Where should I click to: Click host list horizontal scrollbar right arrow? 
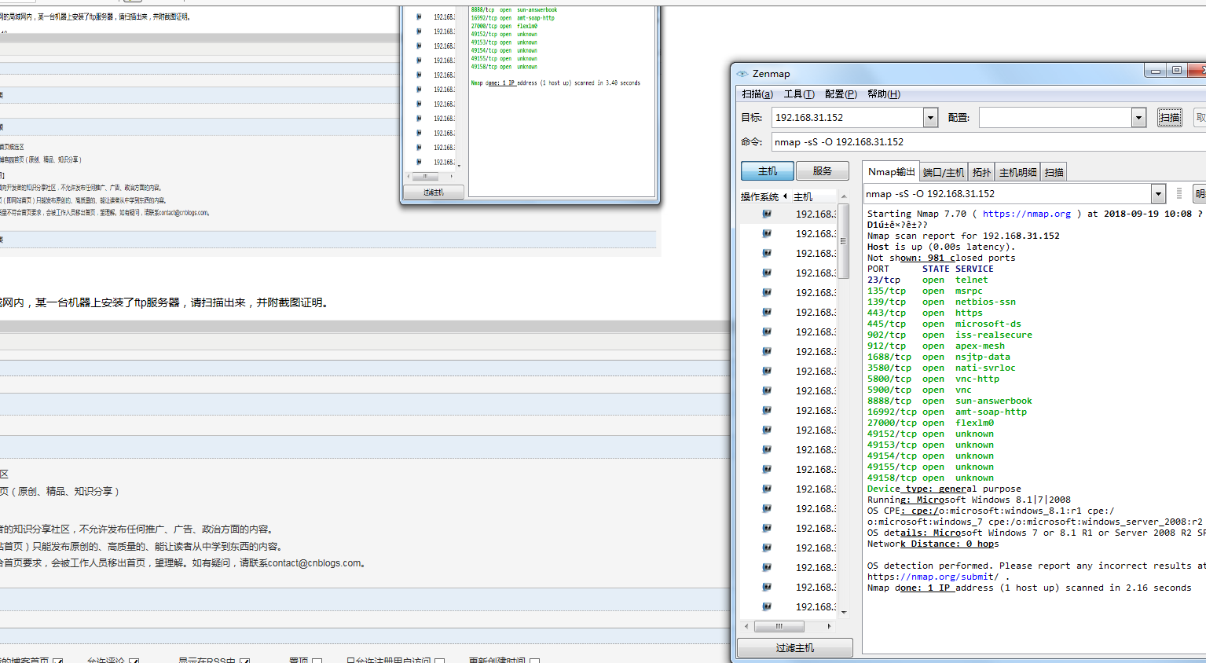tap(829, 626)
